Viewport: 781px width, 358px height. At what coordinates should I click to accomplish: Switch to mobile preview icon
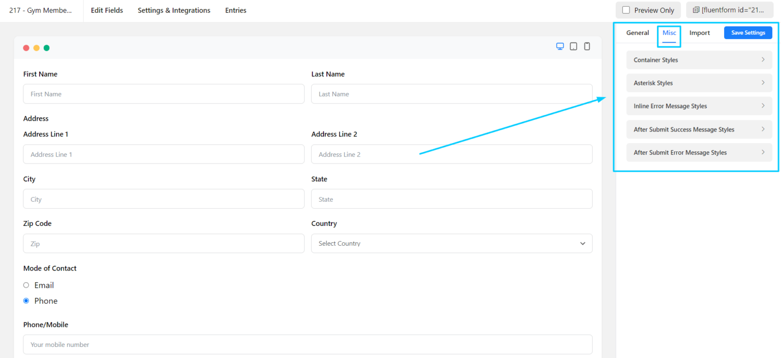click(587, 47)
